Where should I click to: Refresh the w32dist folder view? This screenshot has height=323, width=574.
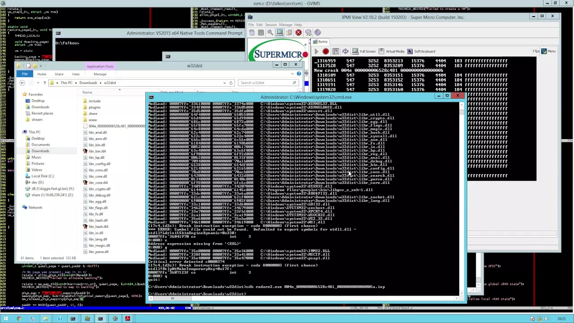point(231,83)
